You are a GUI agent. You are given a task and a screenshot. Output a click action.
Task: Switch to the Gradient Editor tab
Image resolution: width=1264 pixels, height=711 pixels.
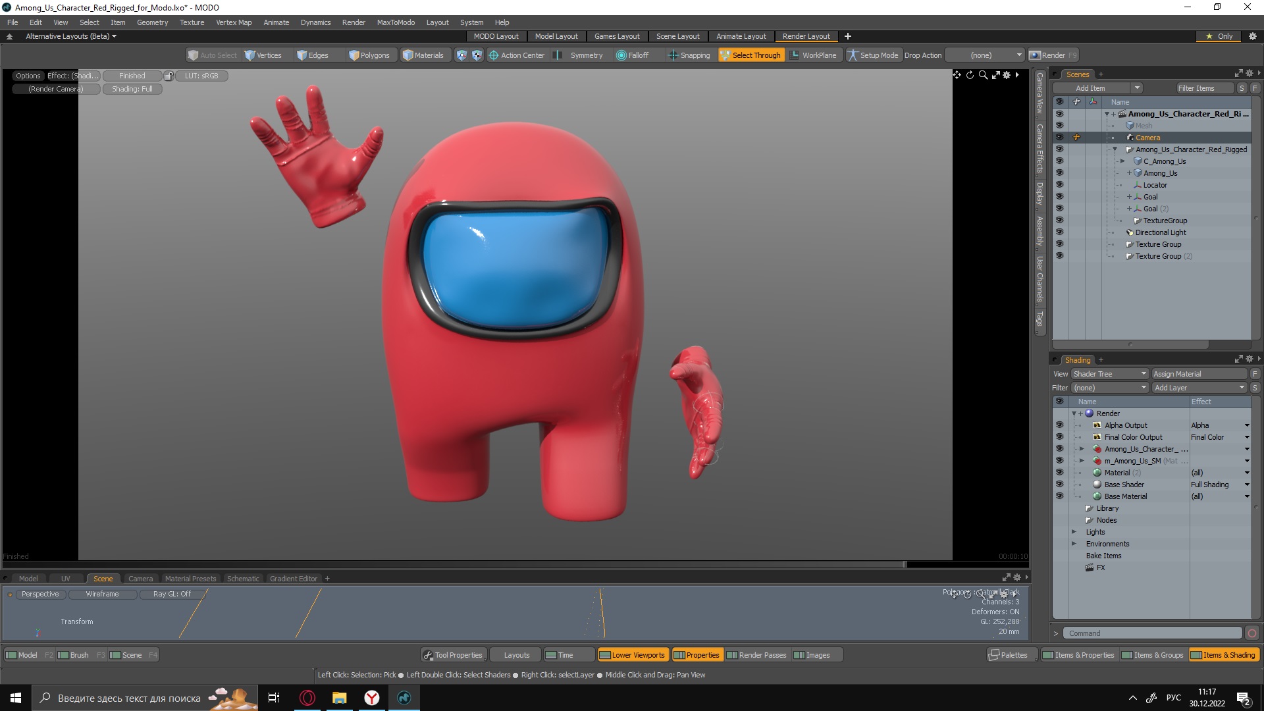tap(293, 579)
